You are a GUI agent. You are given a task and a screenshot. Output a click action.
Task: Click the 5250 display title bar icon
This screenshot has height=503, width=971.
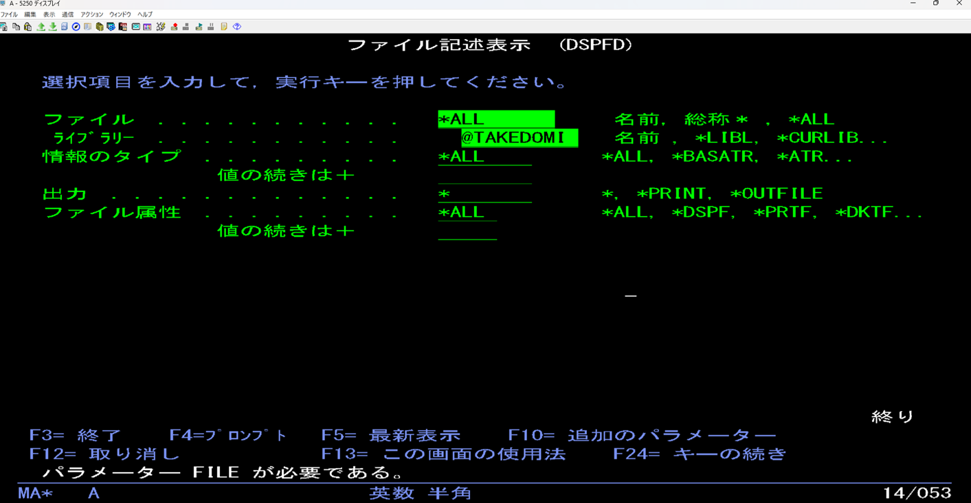[x=3, y=3]
